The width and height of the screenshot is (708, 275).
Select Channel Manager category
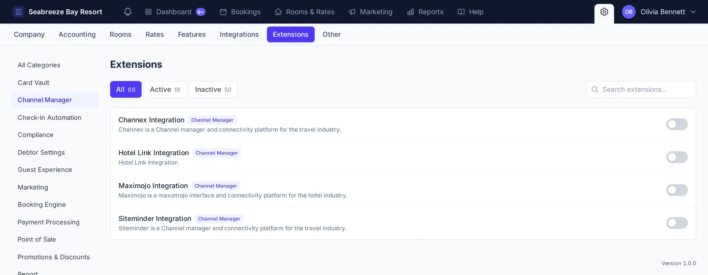point(55,100)
